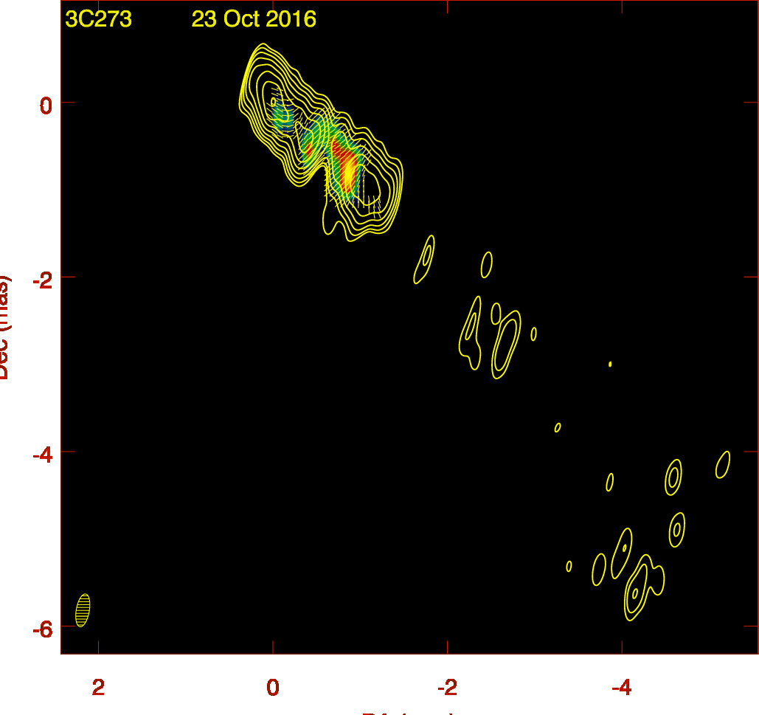Click the tiny filled yellow dot near Dec -3
This screenshot has width=759, height=715.
click(610, 364)
